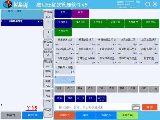Go to the next page of options
160x120 pixels.
154,89
